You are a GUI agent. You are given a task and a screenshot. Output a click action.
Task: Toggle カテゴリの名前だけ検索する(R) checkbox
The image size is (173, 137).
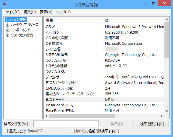coord(72,131)
